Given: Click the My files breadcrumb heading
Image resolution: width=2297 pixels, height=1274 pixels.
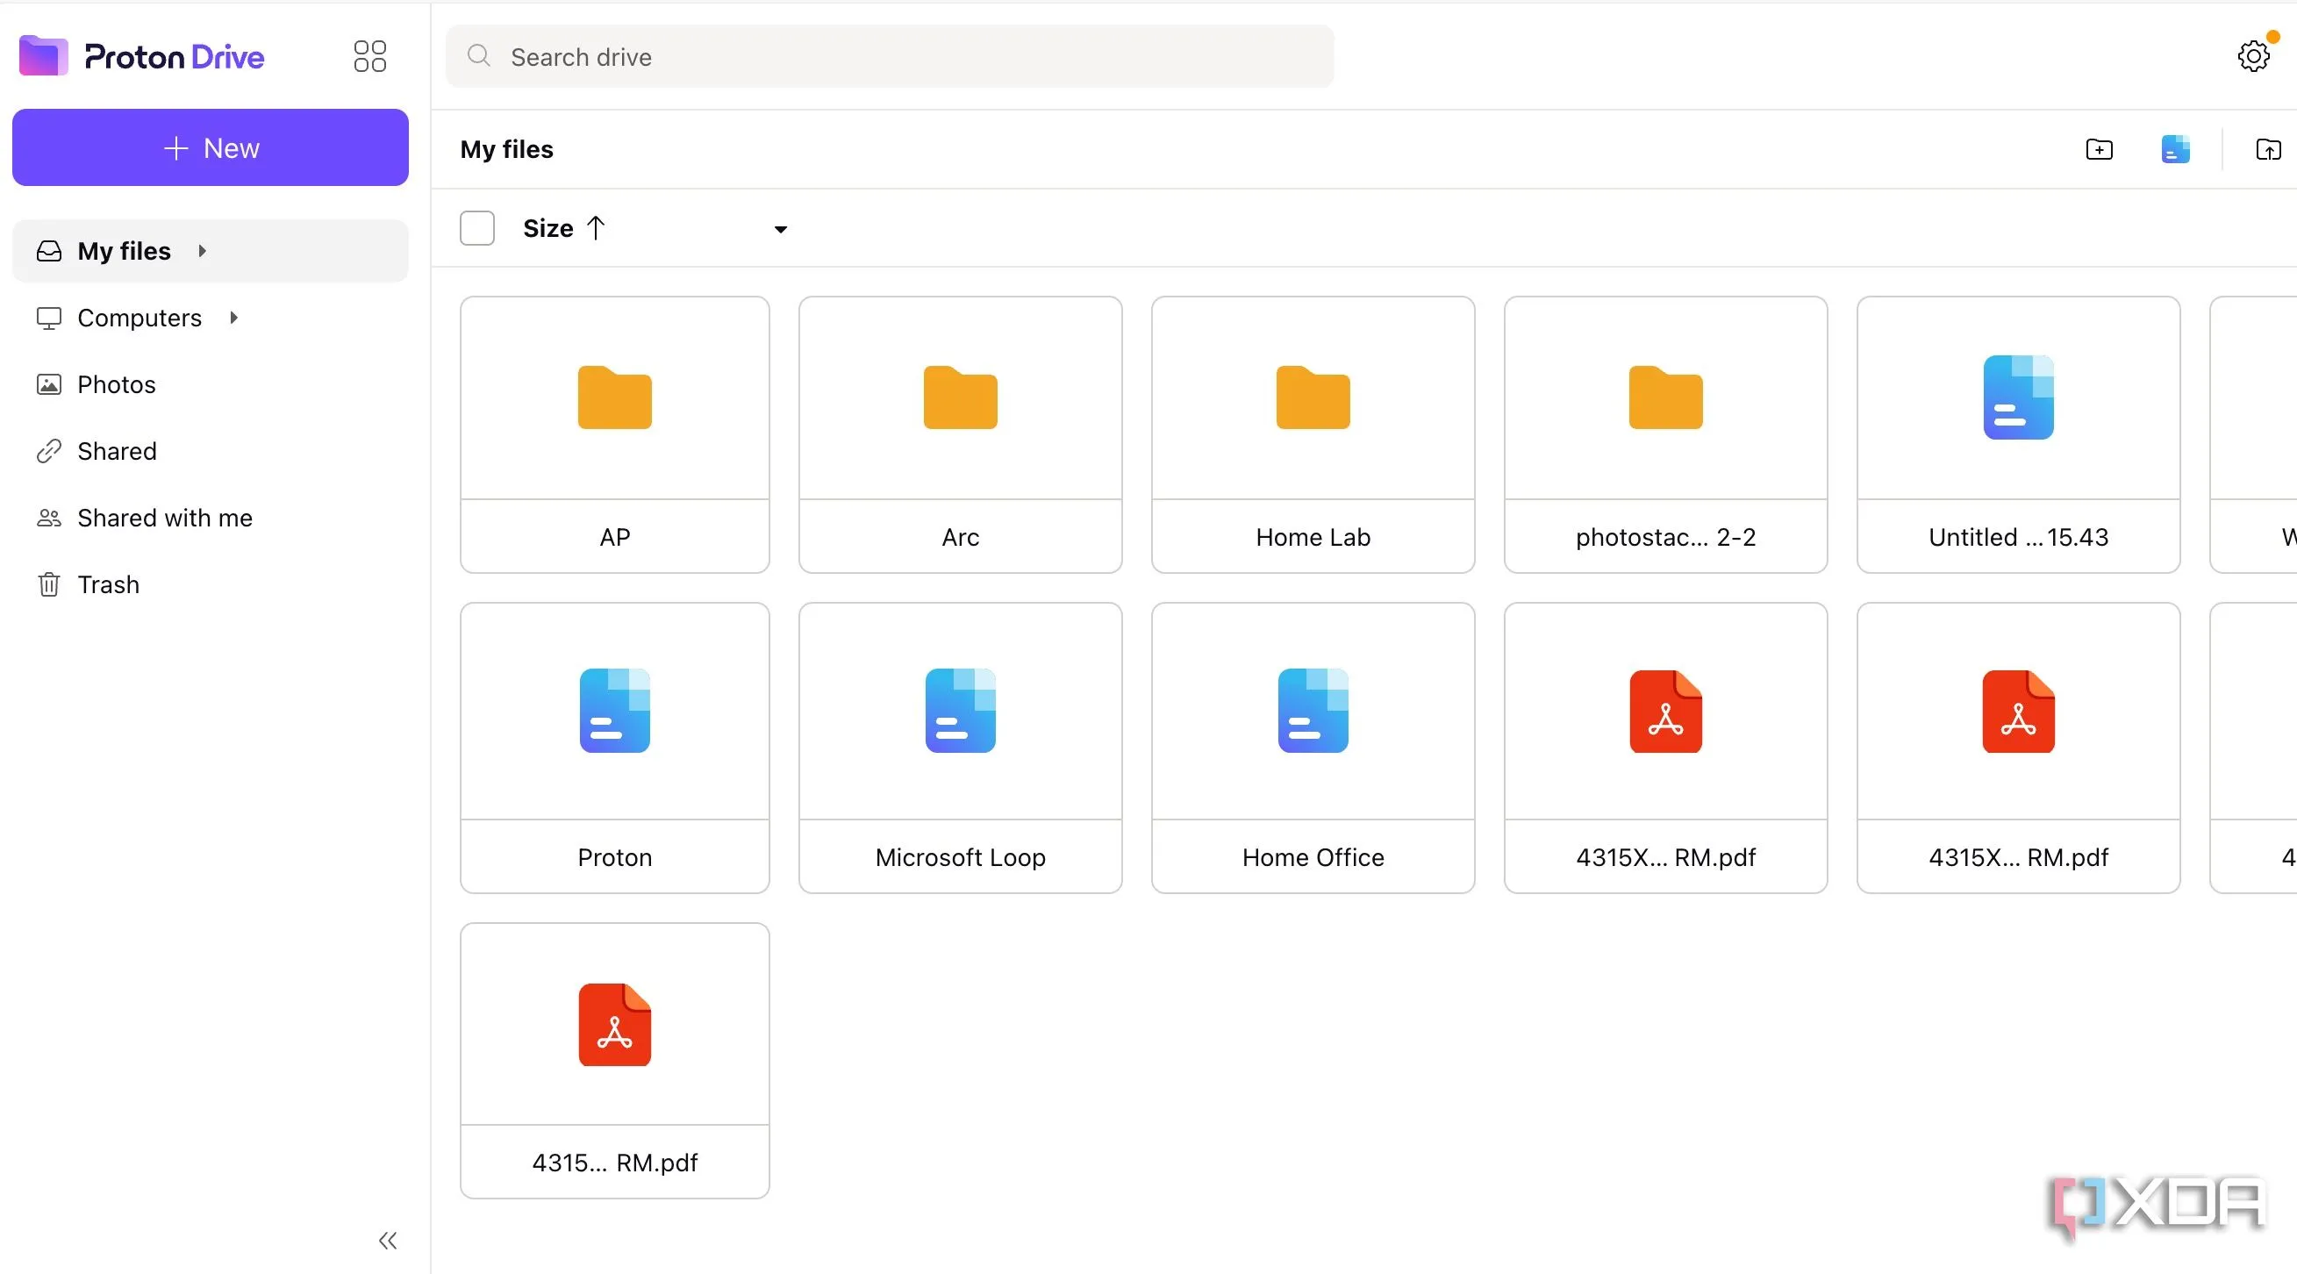Looking at the screenshot, I should 506,149.
